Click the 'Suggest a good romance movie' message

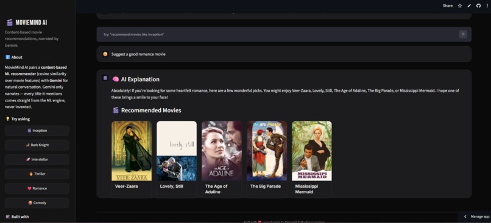(x=138, y=54)
